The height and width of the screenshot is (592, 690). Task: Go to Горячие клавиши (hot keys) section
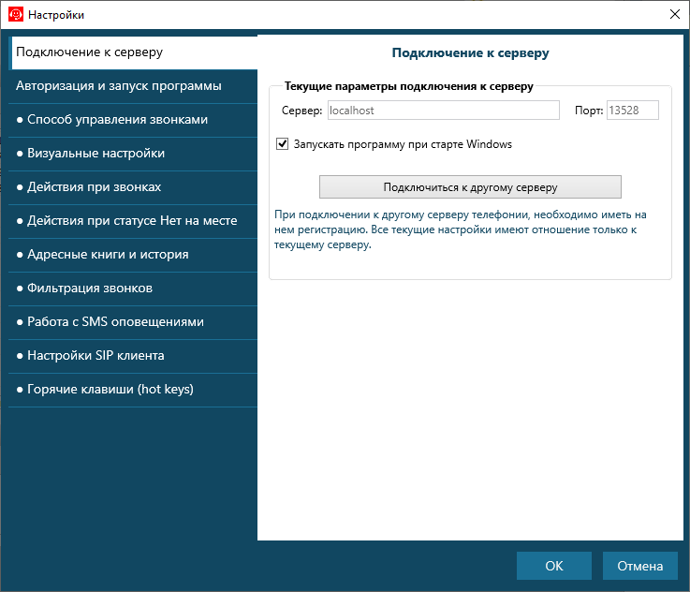(133, 390)
